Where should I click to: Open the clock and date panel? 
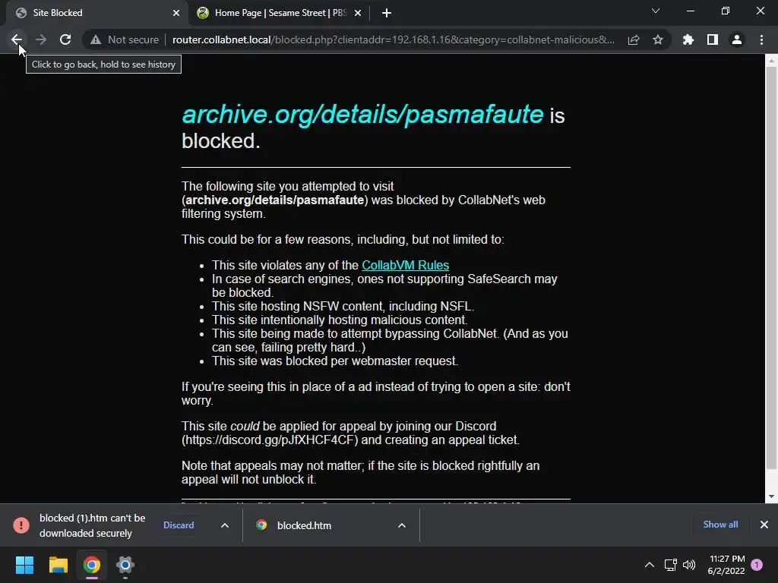coord(726,565)
